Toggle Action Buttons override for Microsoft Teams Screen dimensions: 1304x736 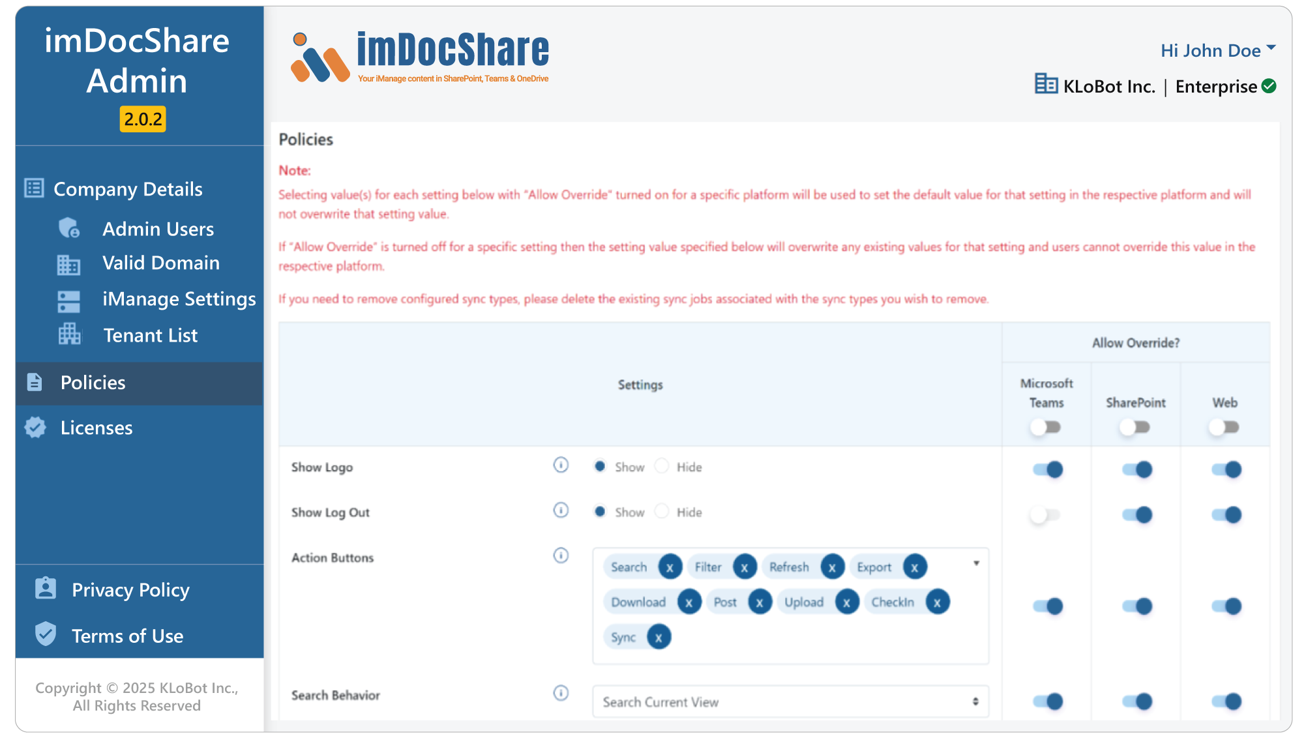(x=1048, y=606)
